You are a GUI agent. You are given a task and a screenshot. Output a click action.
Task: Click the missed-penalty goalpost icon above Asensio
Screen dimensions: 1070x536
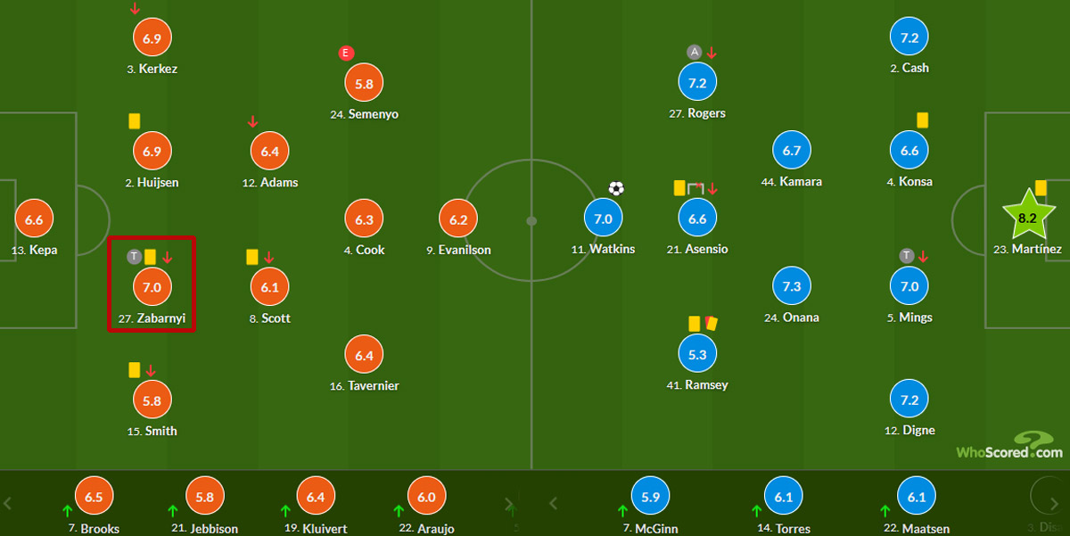[695, 188]
